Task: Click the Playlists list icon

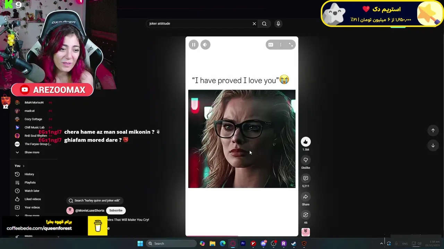Action: coord(17,183)
